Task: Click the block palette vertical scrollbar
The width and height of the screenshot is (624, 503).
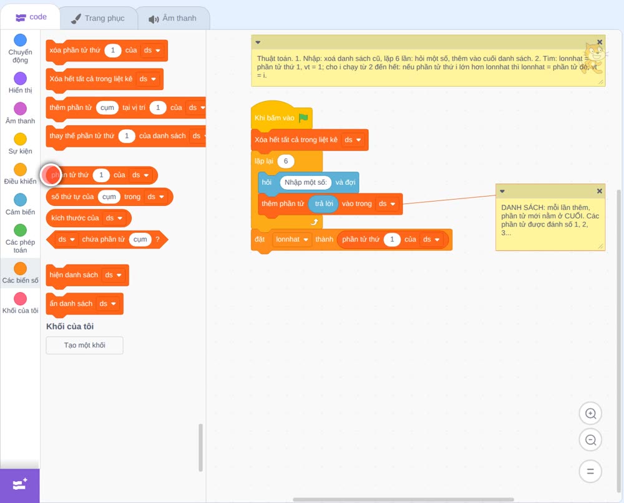Action: point(200,447)
